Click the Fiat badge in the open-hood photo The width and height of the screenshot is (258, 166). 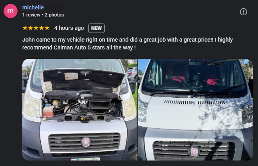coord(86,142)
